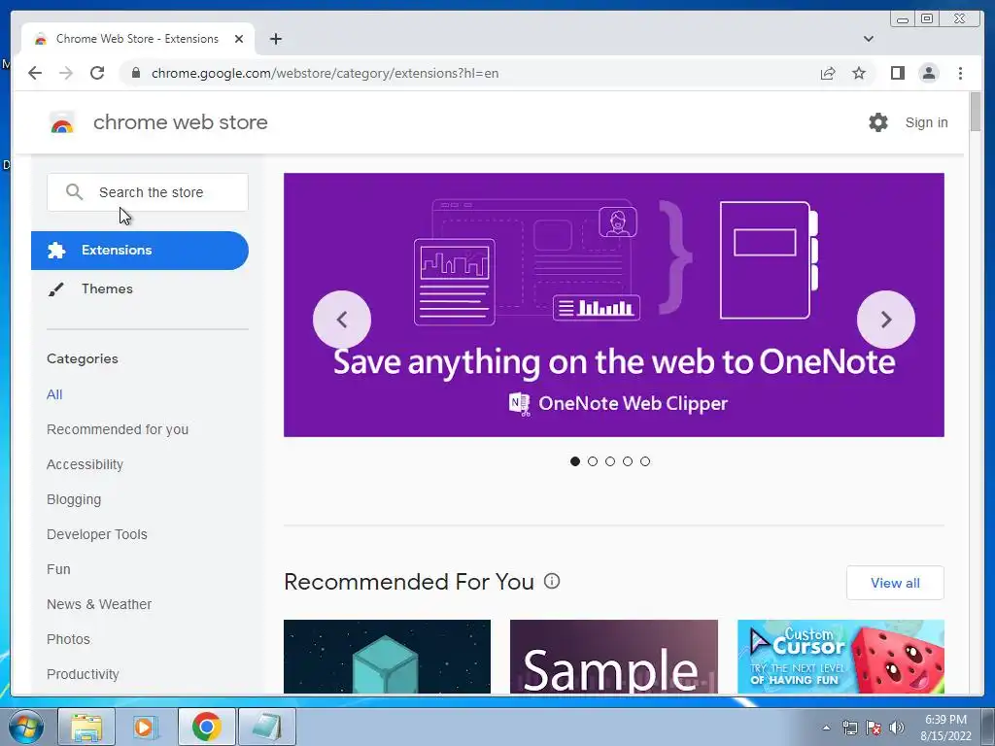Viewport: 995px width, 746px height.
Task: Click the Action Center flag icon
Action: [x=874, y=728]
